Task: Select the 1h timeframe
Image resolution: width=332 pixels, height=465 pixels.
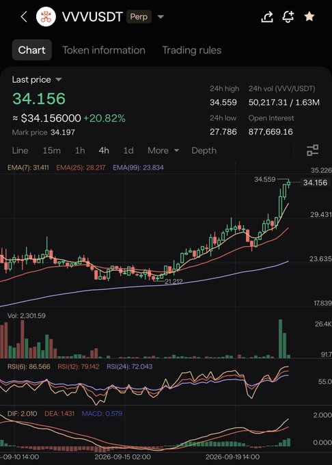Action: pyautogui.click(x=80, y=150)
